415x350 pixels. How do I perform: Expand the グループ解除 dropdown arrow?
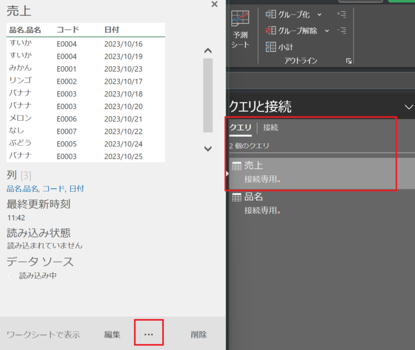327,31
